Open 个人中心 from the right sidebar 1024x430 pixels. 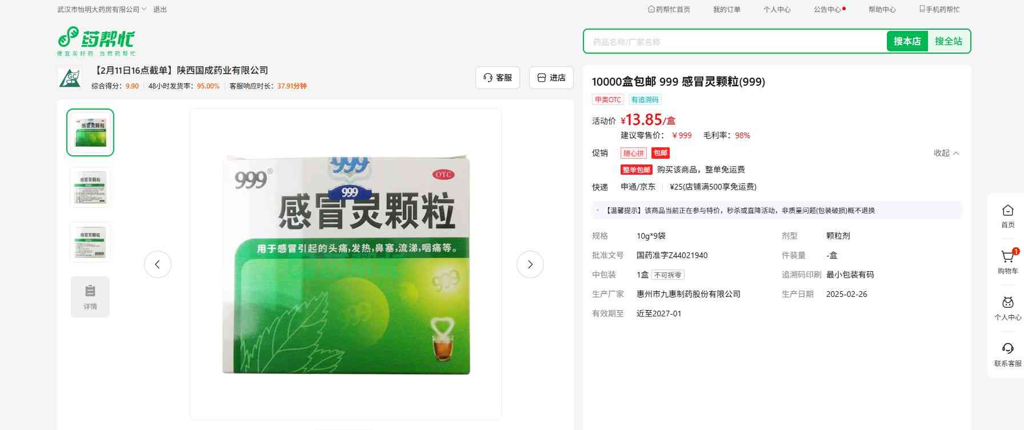tap(1007, 308)
